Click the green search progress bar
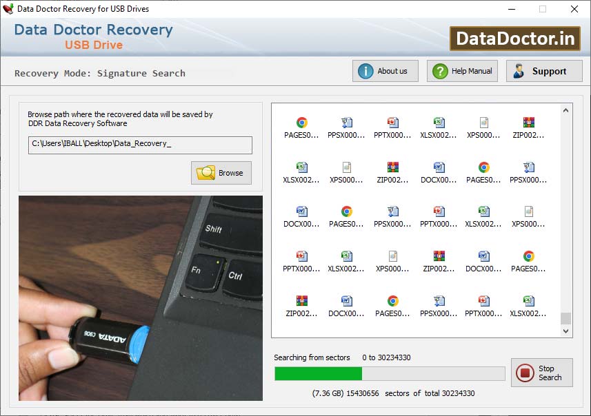The height and width of the screenshot is (416, 591). [x=317, y=373]
